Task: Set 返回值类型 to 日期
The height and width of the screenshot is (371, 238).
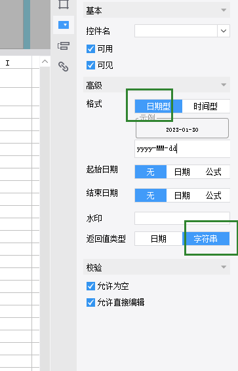Action: (x=159, y=239)
